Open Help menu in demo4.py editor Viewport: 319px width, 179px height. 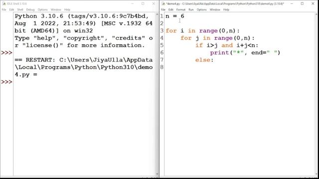[226, 9]
